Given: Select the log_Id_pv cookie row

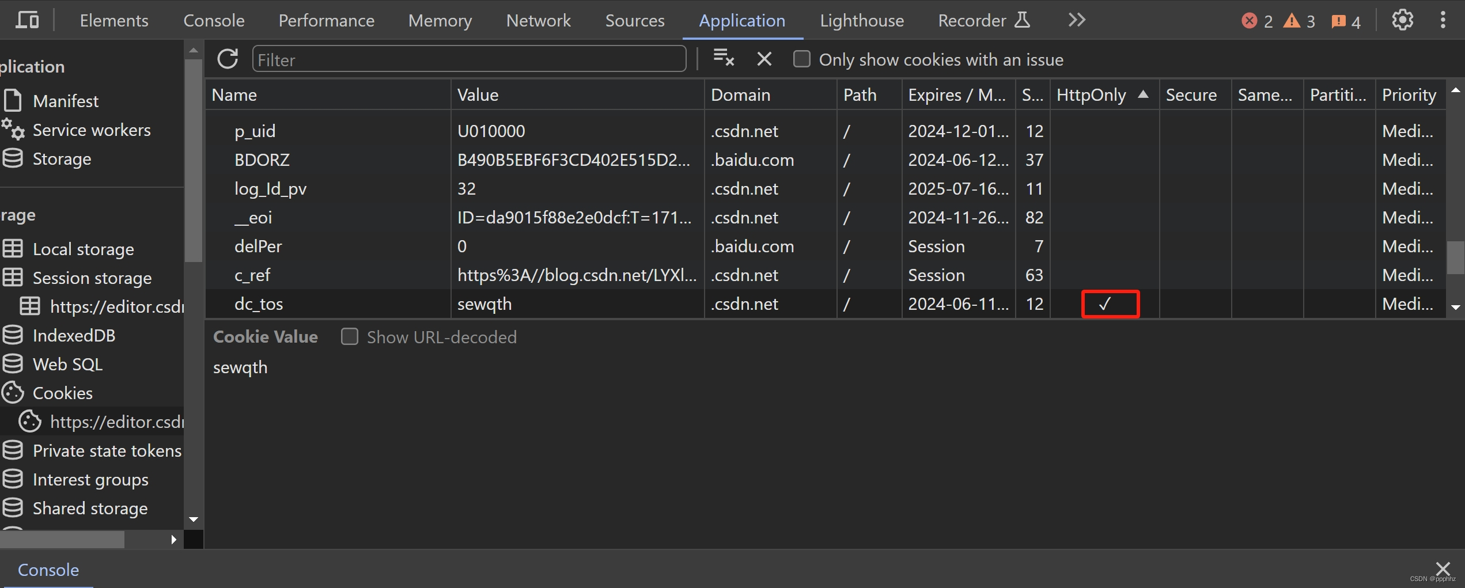Looking at the screenshot, I should (x=825, y=189).
